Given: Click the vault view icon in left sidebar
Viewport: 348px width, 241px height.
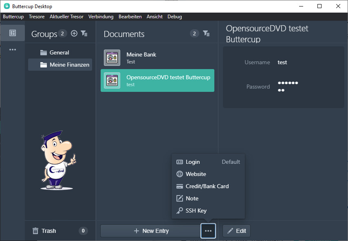Looking at the screenshot, I should click(x=12, y=33).
